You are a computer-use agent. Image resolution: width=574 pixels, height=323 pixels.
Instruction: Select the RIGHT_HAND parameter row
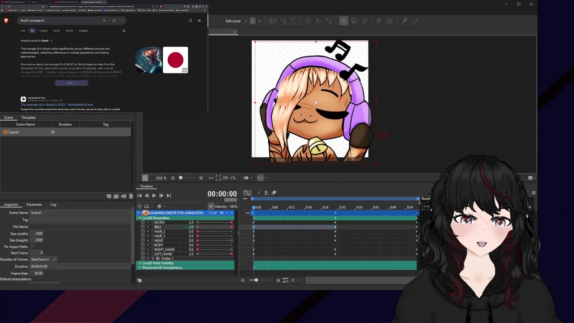[185, 249]
